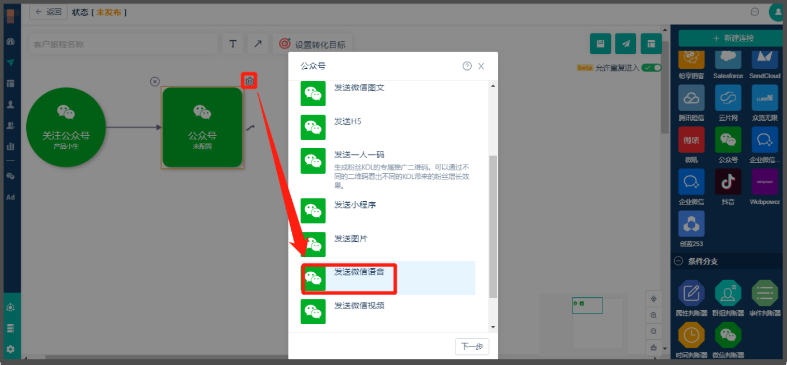Open Ad section in left sidebar
The height and width of the screenshot is (365, 787).
10,197
